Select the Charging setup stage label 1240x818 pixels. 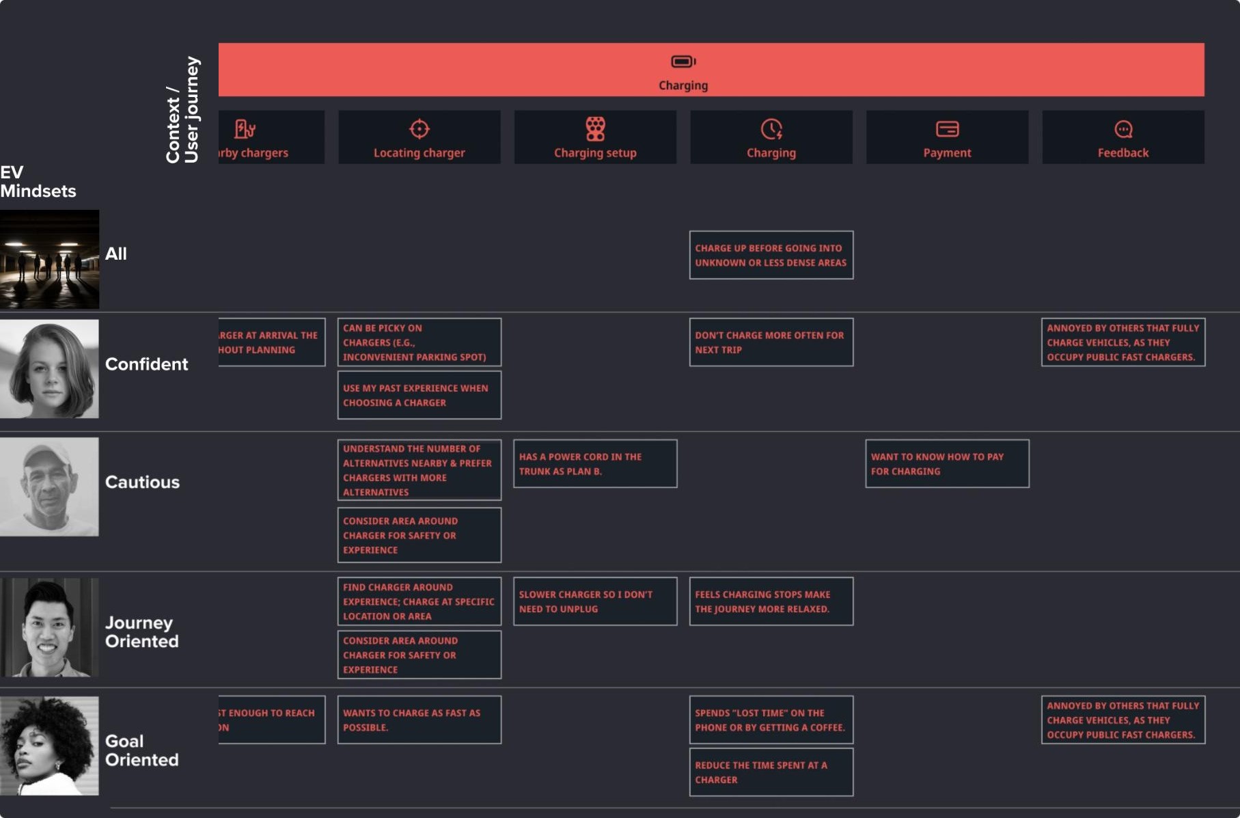[x=595, y=153]
